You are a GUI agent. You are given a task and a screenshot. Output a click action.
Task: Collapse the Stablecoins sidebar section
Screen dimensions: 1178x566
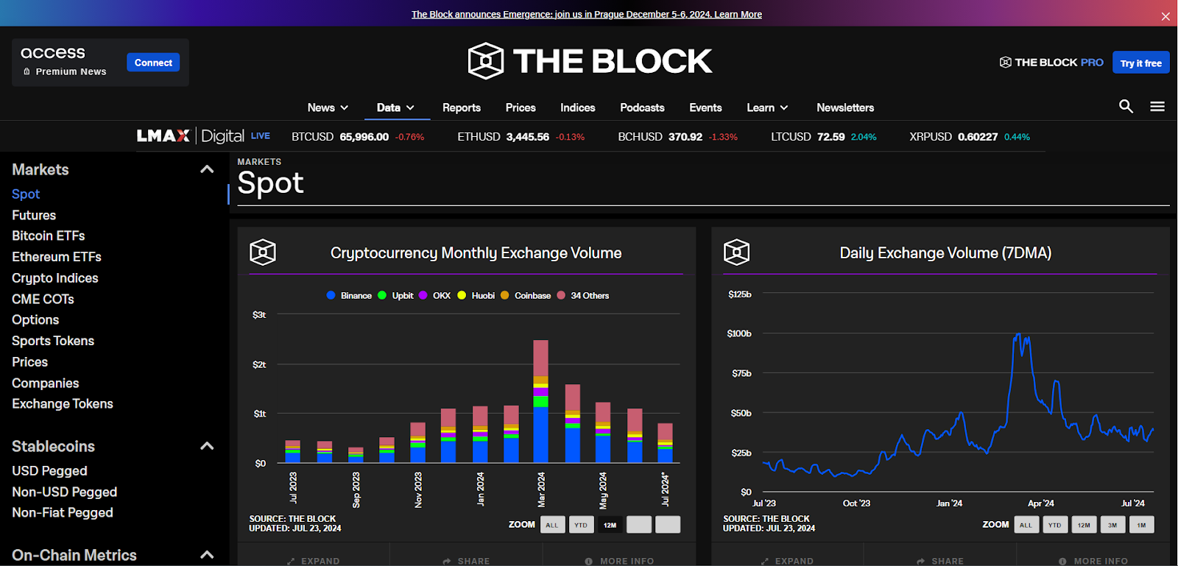(x=207, y=446)
